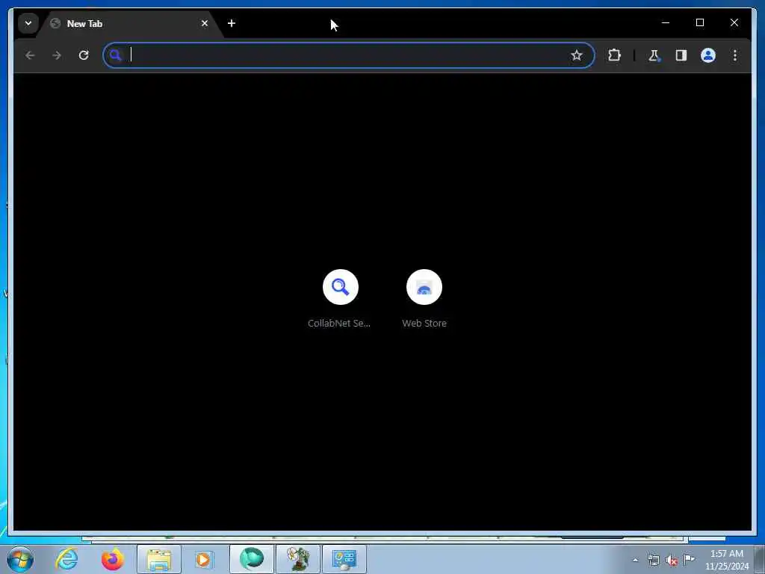Open Windows Media Player from the taskbar
Screen dimensions: 765x574
(204, 559)
